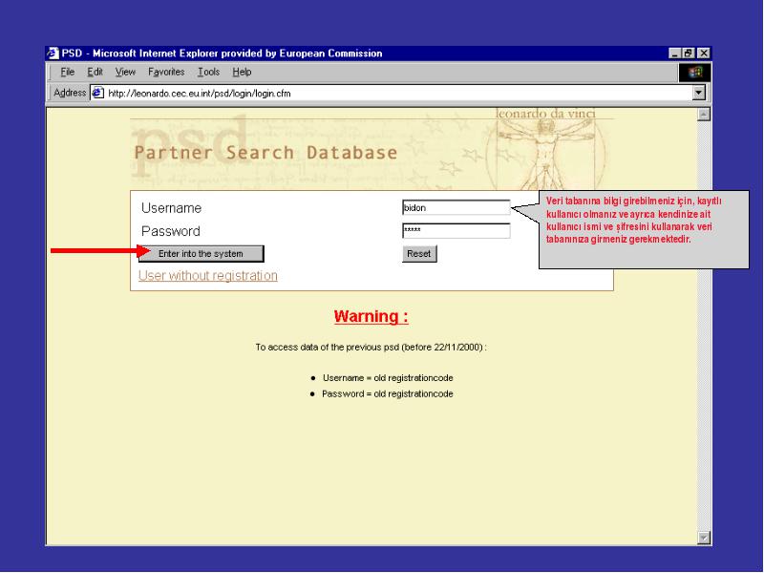The image size is (764, 573).
Task: Click the Windows logo throbber icon
Action: [695, 73]
